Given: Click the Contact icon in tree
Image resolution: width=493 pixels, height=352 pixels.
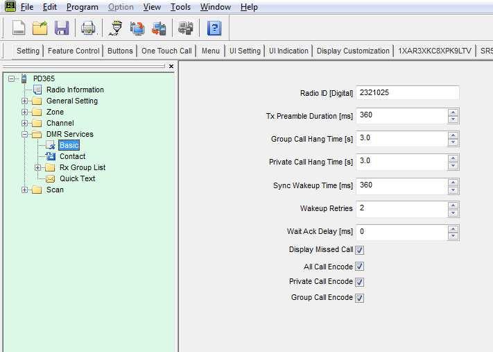Looking at the screenshot, I should click(x=51, y=156).
